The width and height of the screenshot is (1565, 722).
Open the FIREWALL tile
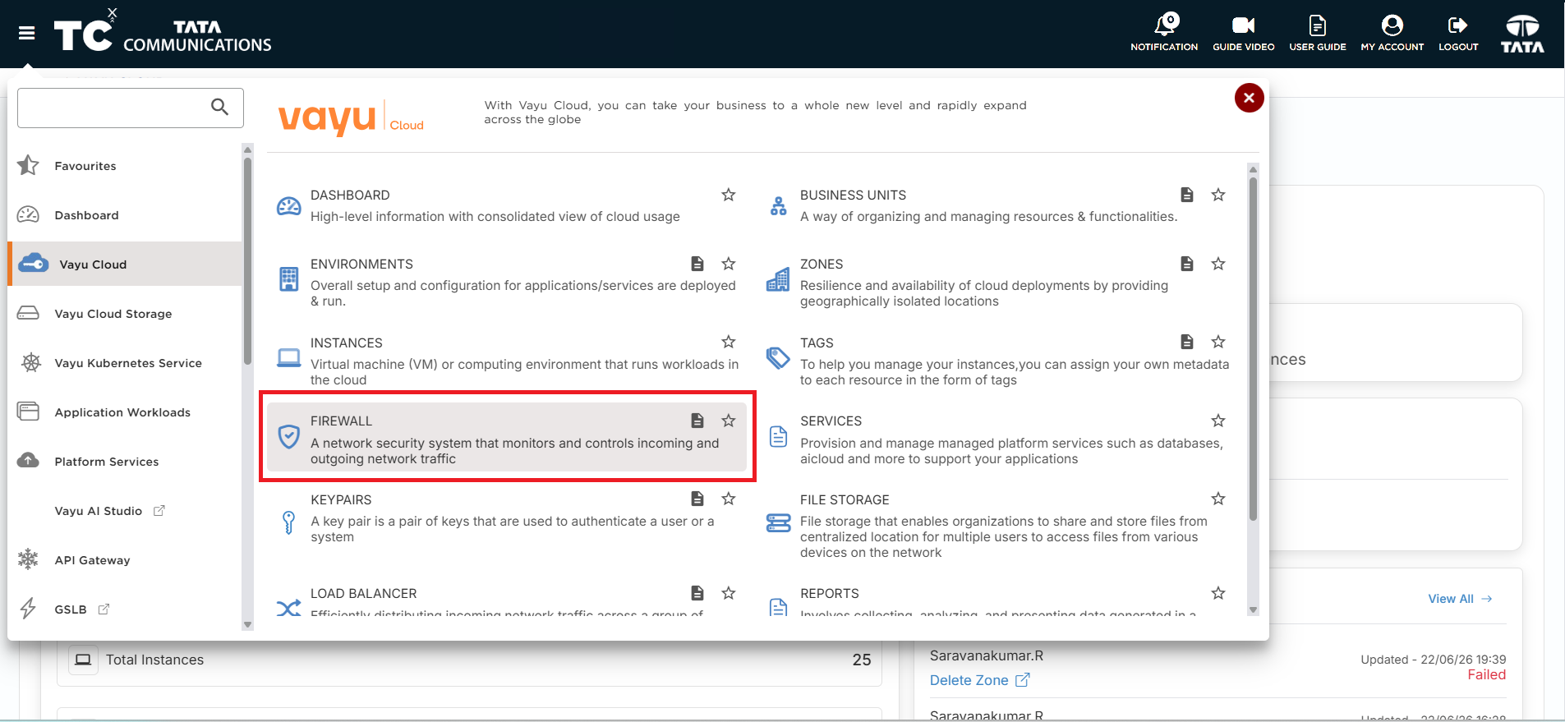(x=507, y=437)
